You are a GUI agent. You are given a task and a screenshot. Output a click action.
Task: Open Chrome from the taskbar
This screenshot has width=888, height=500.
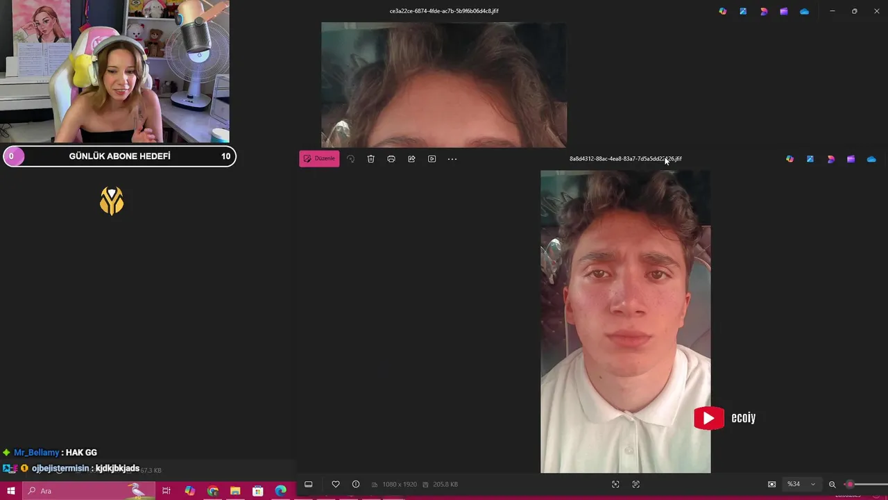[x=213, y=491]
